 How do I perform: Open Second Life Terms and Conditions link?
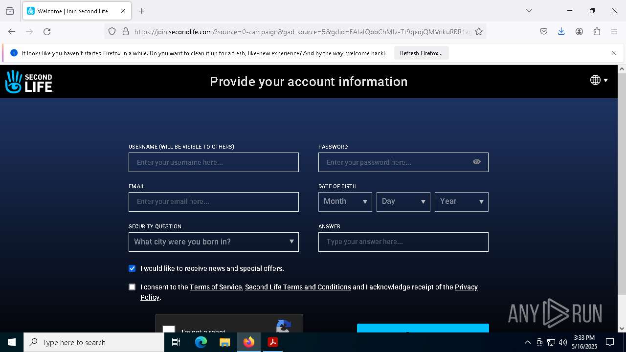[298, 287]
